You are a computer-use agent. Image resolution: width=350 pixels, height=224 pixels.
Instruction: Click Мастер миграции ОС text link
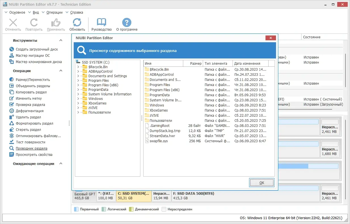(33, 56)
